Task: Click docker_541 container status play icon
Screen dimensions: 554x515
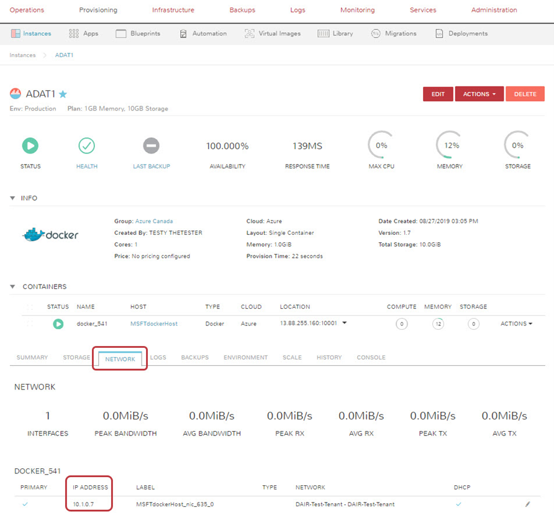Action: (x=58, y=324)
